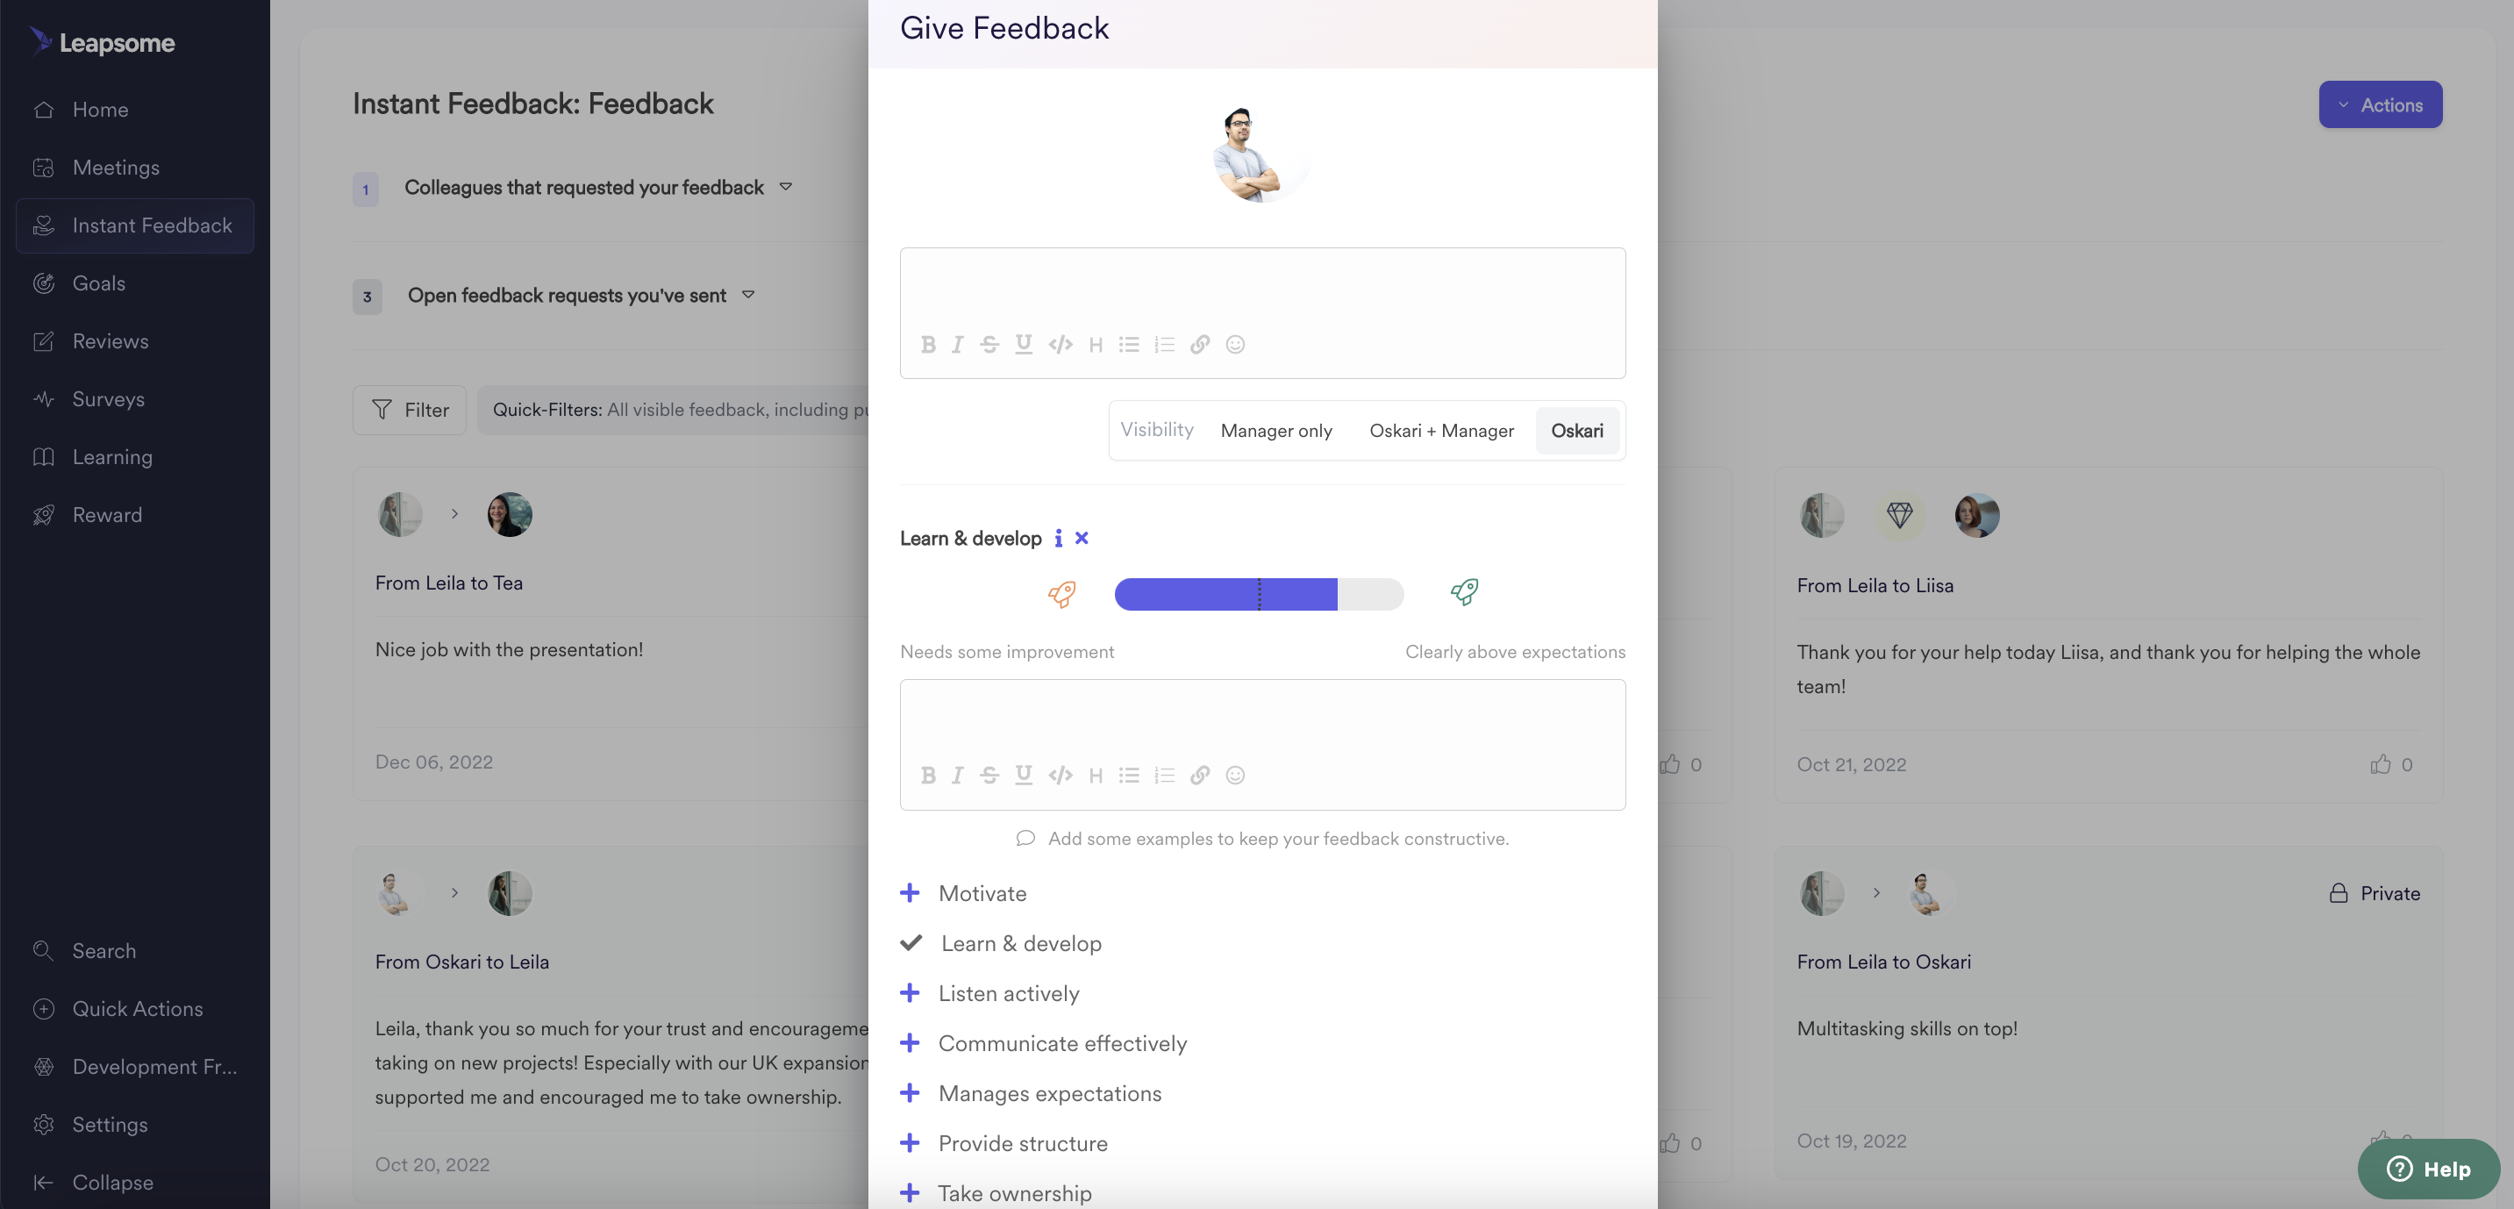Click heading icon in Learn & develop editor
The height and width of the screenshot is (1209, 2514).
(x=1096, y=776)
